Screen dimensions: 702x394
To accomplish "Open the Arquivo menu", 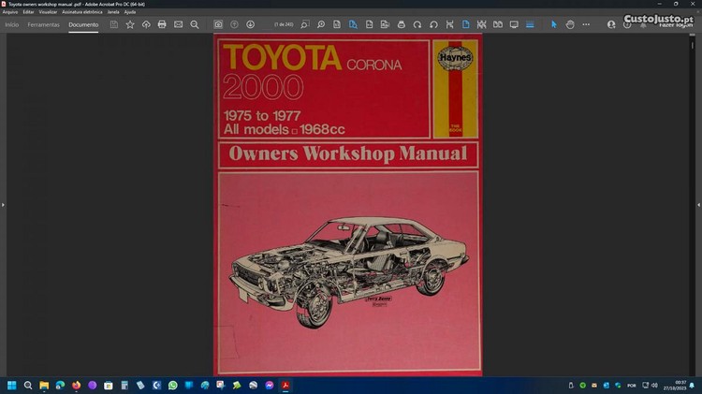I will coord(10,11).
